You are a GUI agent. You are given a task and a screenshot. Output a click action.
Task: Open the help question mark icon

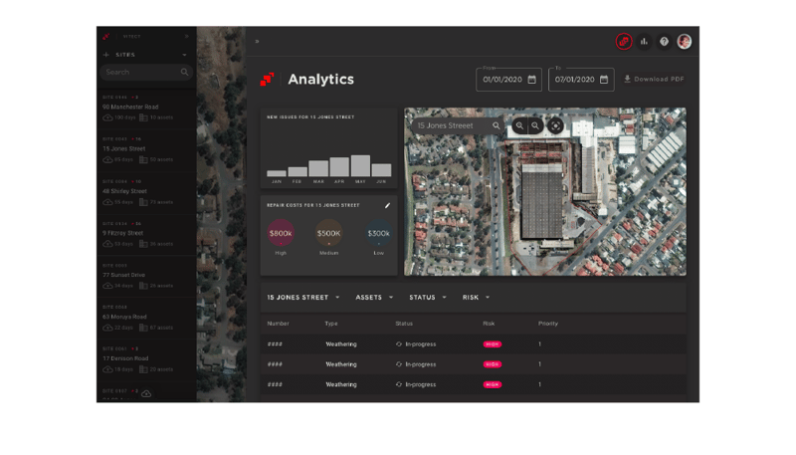664,42
